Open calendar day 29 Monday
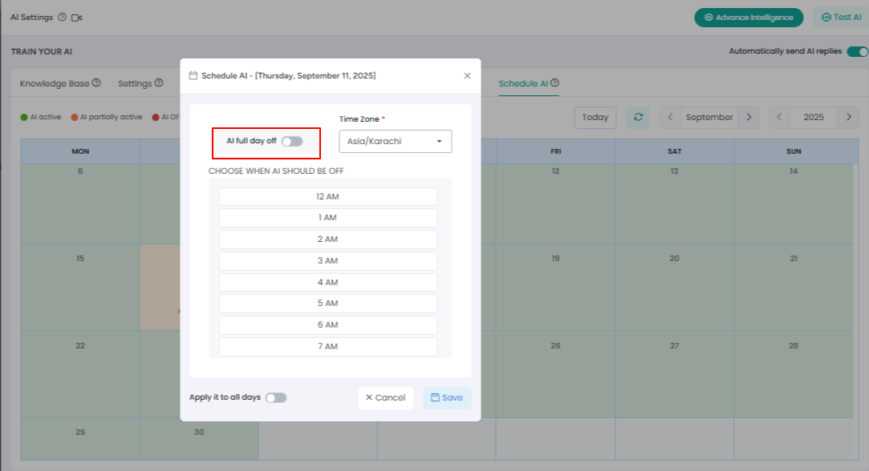The width and height of the screenshot is (869, 471). click(80, 438)
